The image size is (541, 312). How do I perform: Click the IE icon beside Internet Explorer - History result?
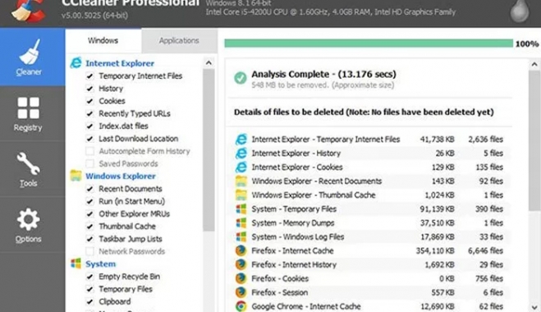tap(241, 153)
